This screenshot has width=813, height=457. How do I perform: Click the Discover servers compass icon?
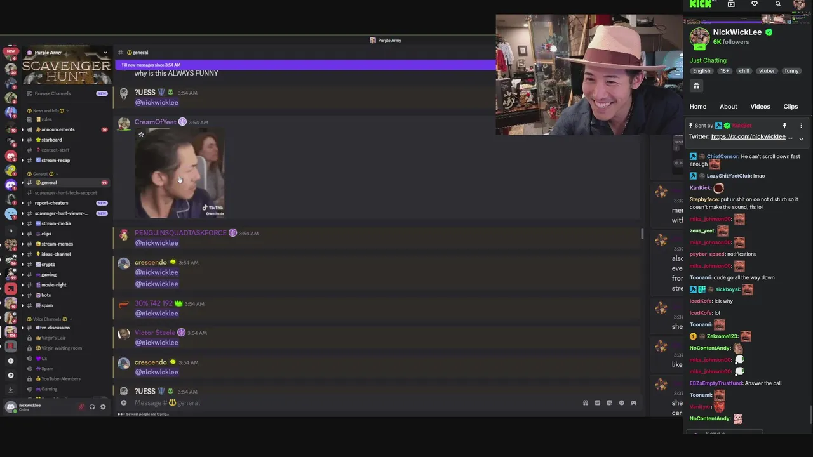(10, 375)
